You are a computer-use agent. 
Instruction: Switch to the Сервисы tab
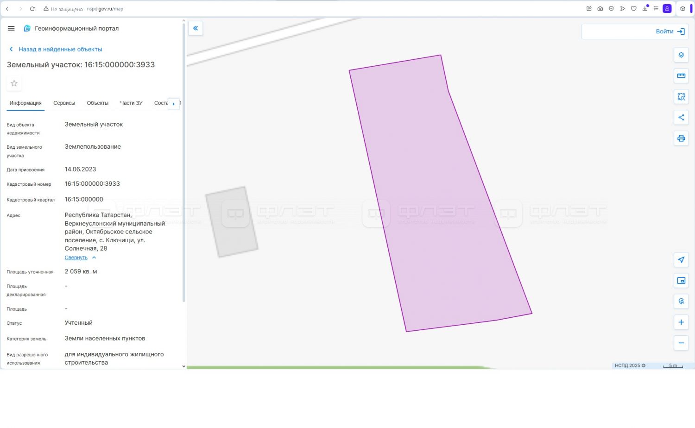coord(64,103)
